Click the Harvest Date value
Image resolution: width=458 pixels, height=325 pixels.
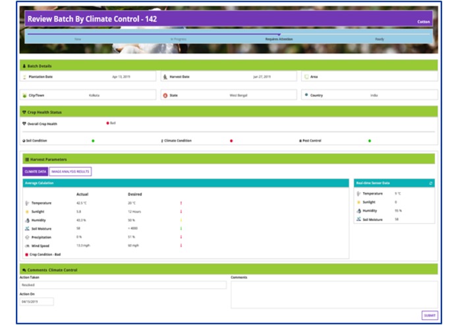(x=262, y=77)
